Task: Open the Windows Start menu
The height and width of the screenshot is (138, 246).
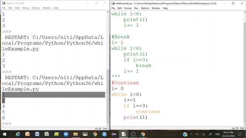Action: 5,134
